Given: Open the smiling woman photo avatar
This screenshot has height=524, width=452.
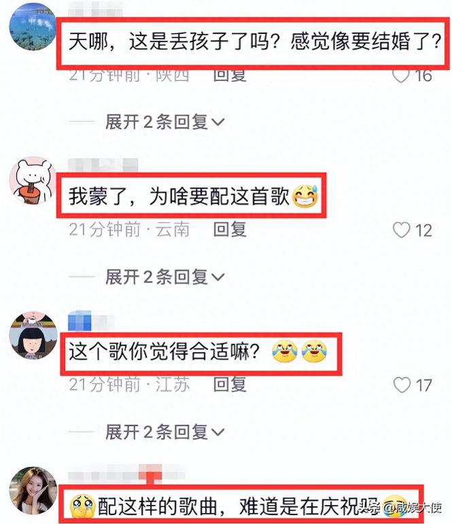Looking at the screenshot, I should coord(33,491).
